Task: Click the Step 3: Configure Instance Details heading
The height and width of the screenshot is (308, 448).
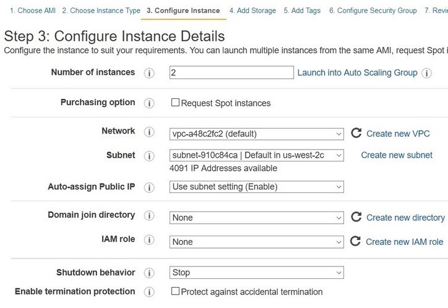Action: [114, 36]
